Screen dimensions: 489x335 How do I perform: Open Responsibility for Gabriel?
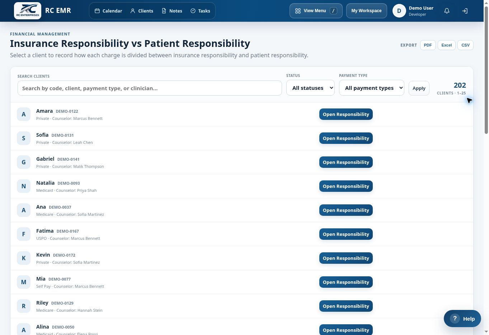(346, 162)
